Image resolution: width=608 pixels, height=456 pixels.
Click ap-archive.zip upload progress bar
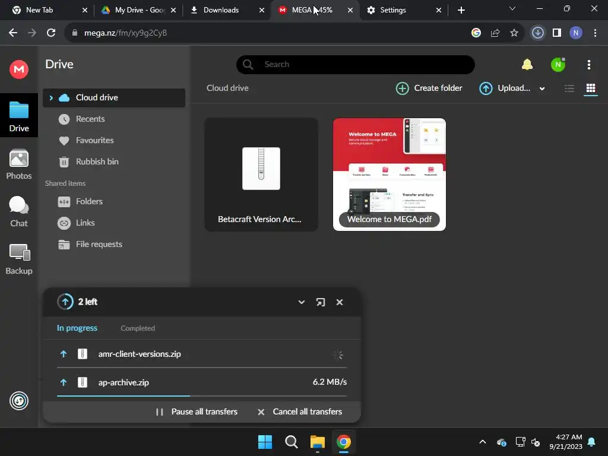point(202,396)
